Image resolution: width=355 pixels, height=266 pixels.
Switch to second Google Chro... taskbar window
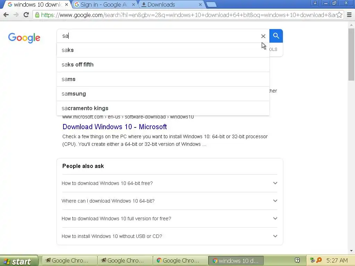(x=125, y=261)
